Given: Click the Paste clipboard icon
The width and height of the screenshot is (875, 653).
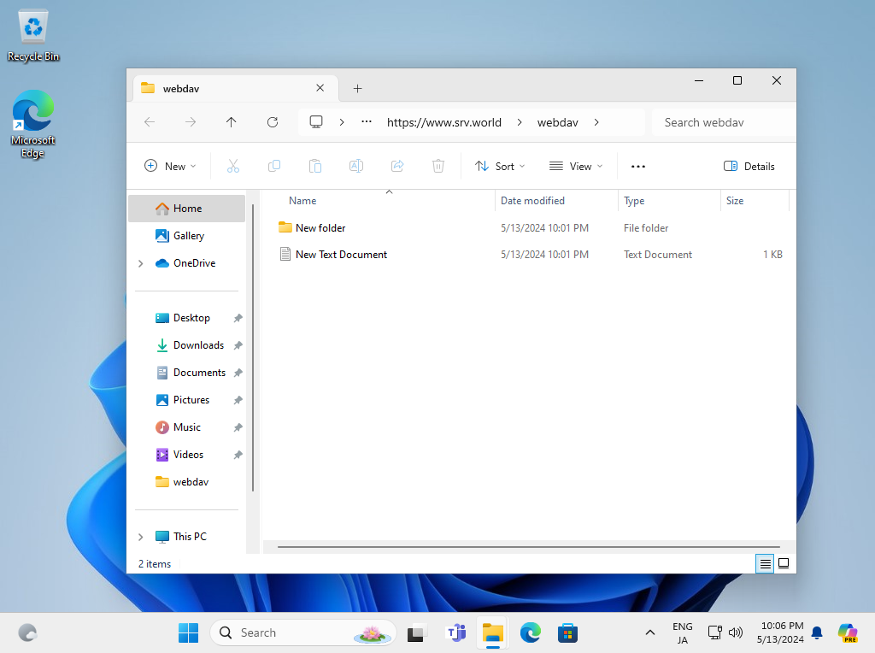Looking at the screenshot, I should 315,167.
